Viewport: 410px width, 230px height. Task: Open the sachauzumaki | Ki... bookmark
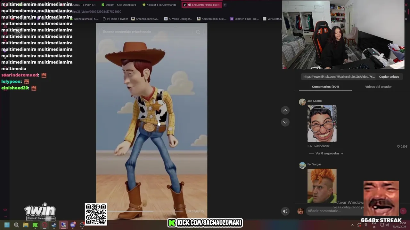(84, 19)
